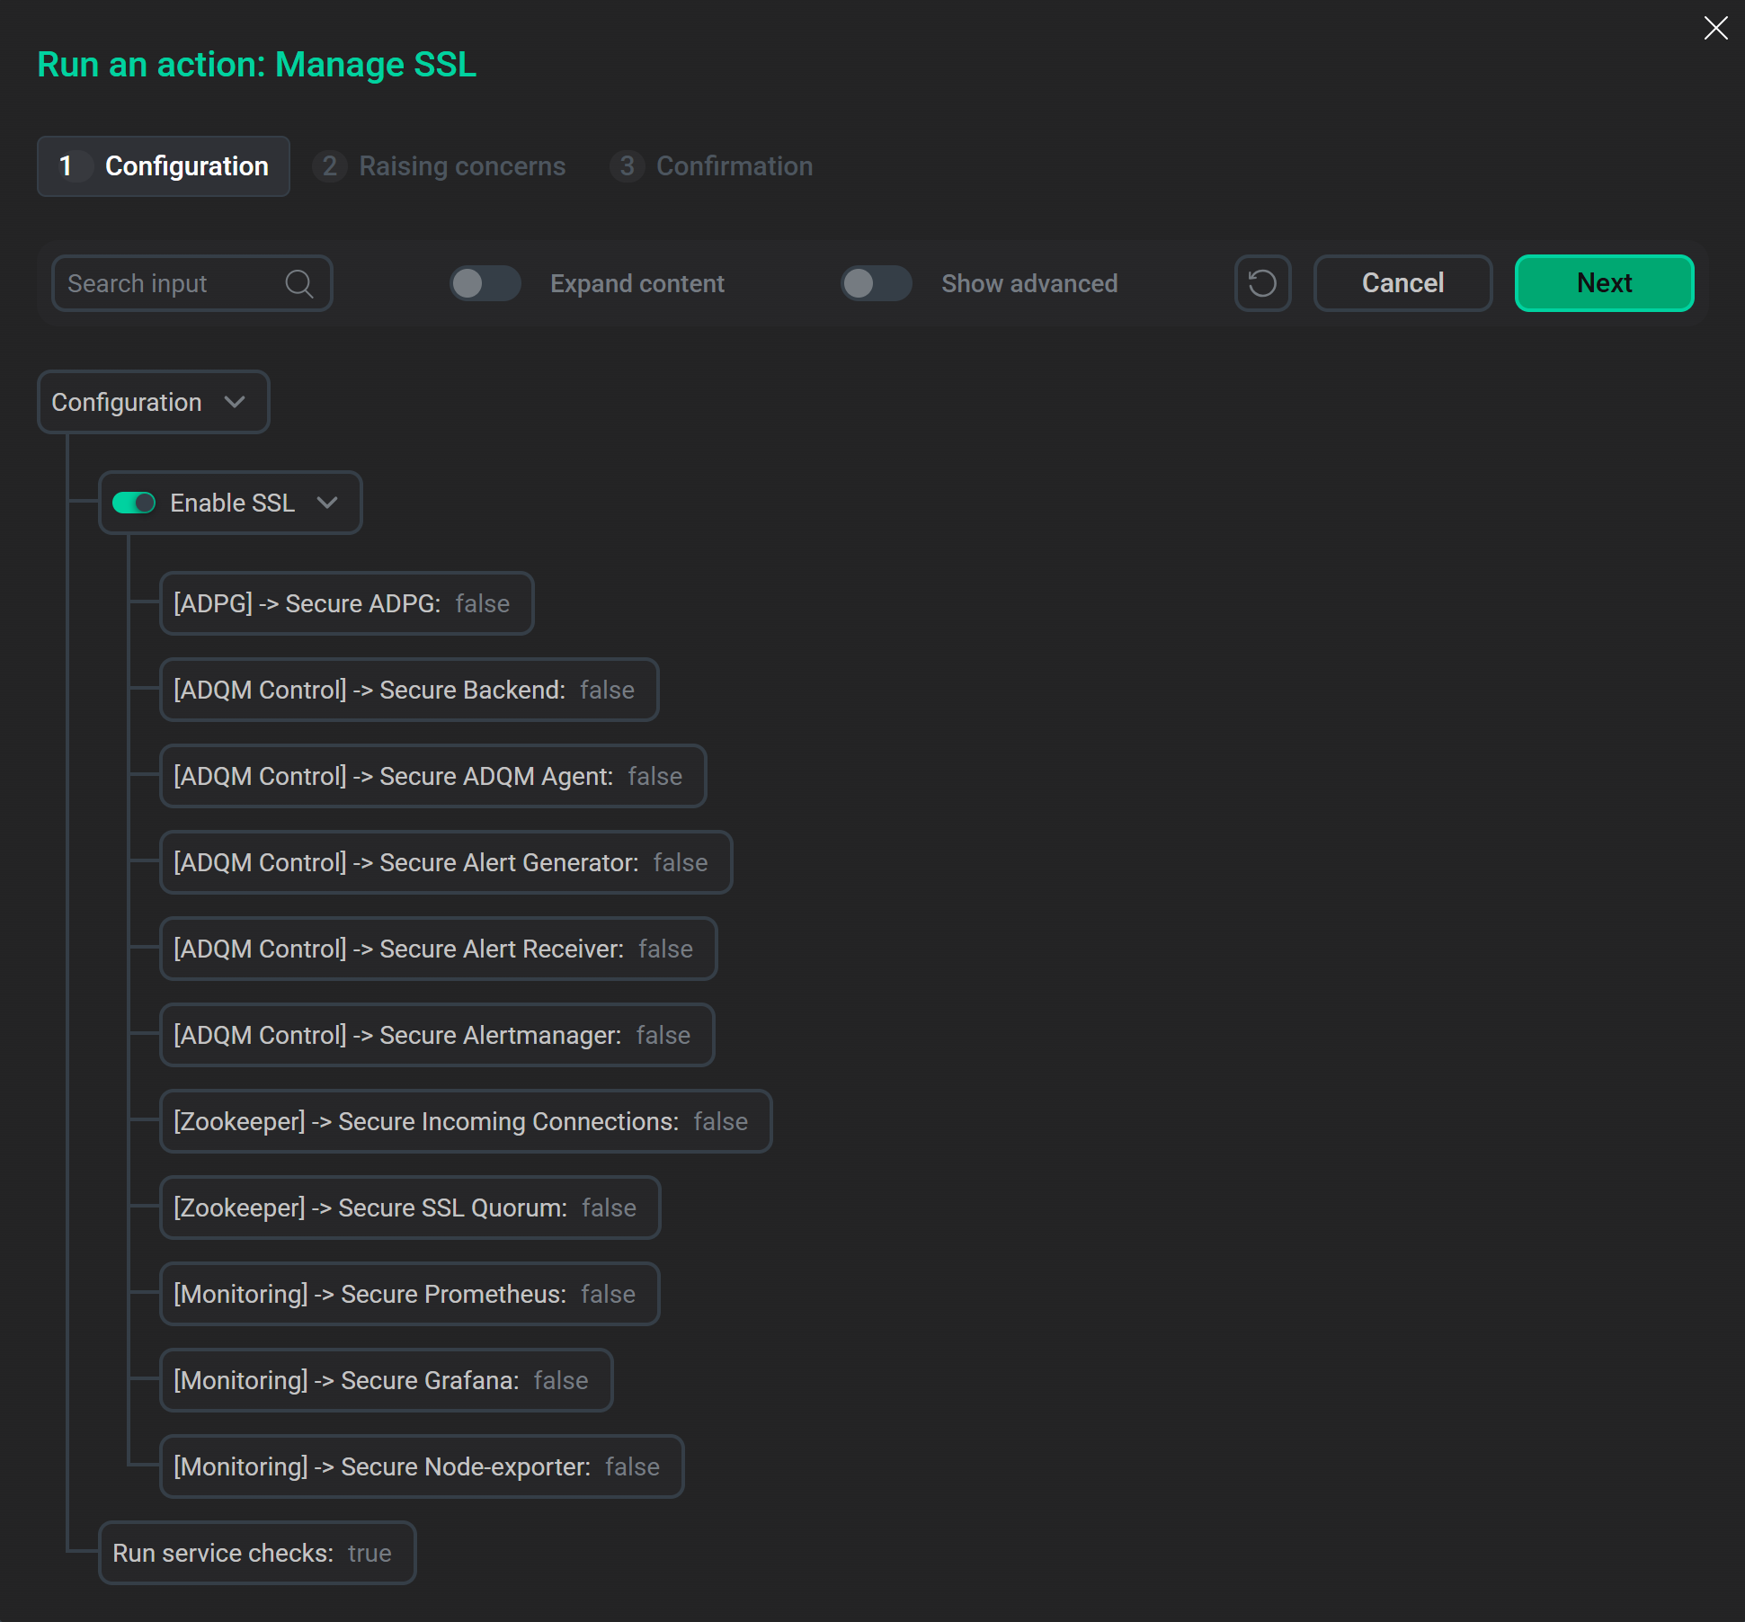Click Cancel to dismiss changes
Image resolution: width=1745 pixels, height=1622 pixels.
click(x=1402, y=283)
